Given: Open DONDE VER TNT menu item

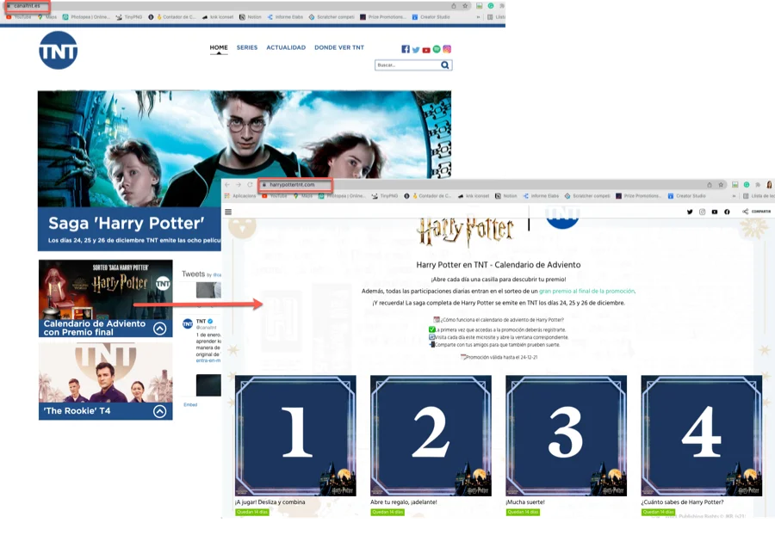Looking at the screenshot, I should (339, 47).
